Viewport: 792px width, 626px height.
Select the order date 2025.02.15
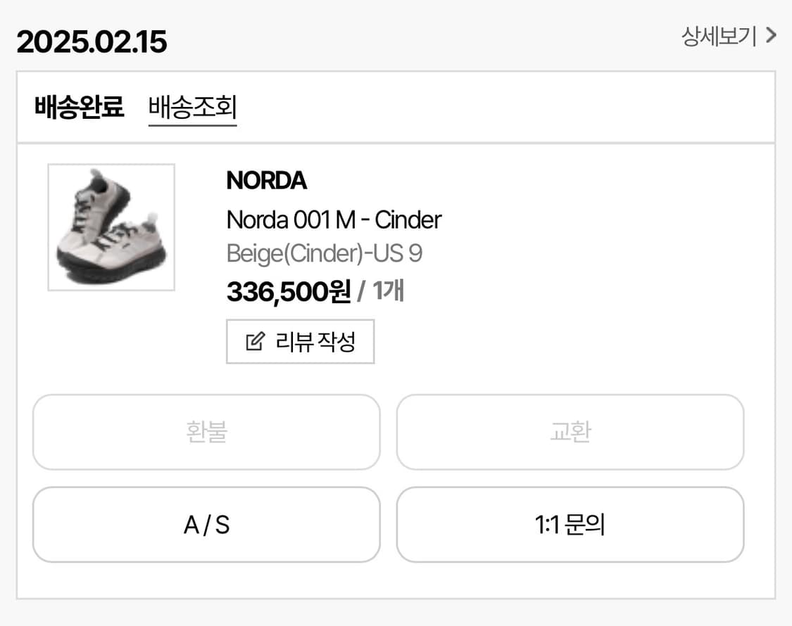[x=92, y=41]
